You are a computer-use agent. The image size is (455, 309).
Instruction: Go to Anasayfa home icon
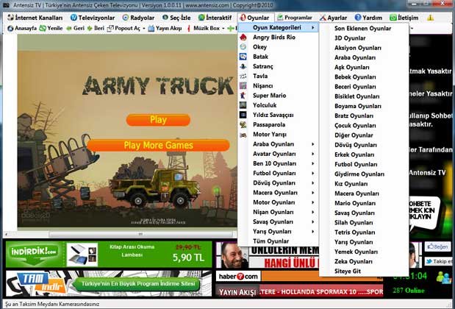(11, 29)
